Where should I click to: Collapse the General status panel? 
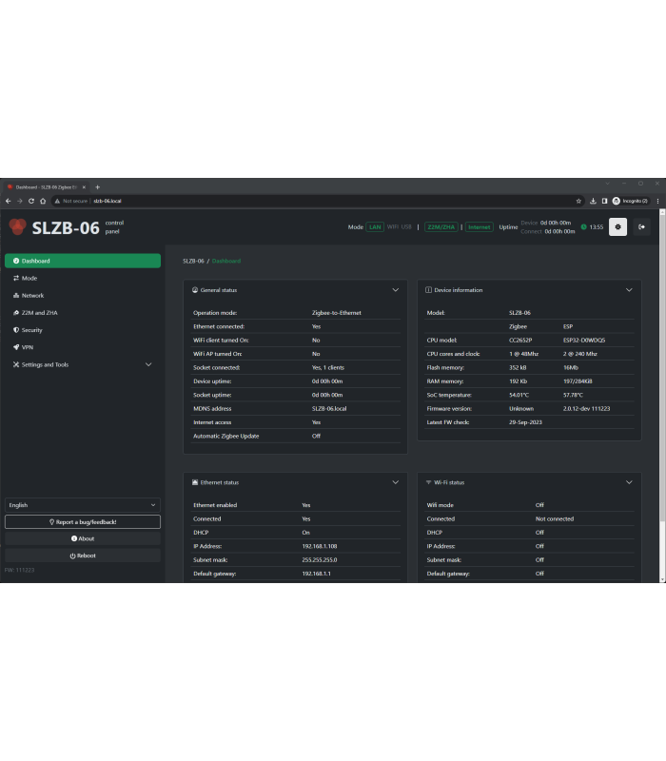click(396, 290)
